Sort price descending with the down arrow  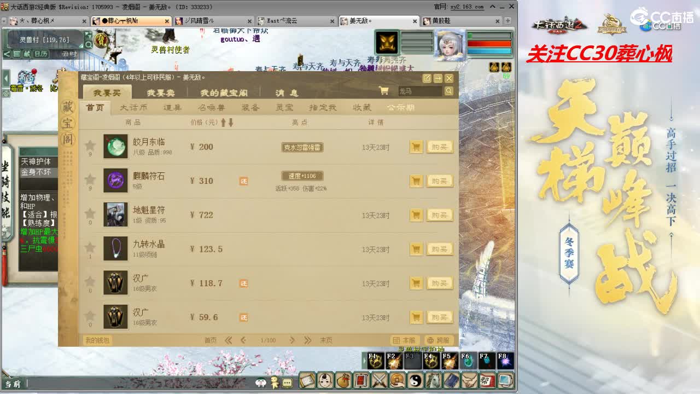click(x=231, y=123)
